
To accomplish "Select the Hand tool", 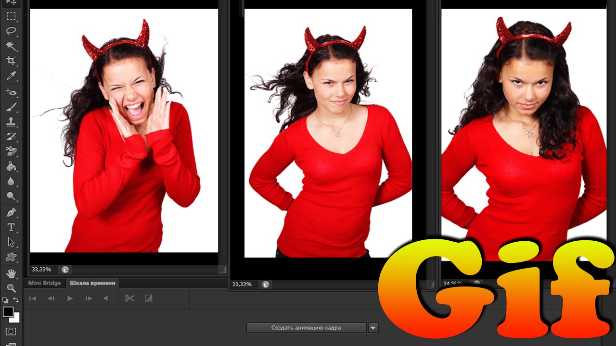I will pyautogui.click(x=11, y=273).
